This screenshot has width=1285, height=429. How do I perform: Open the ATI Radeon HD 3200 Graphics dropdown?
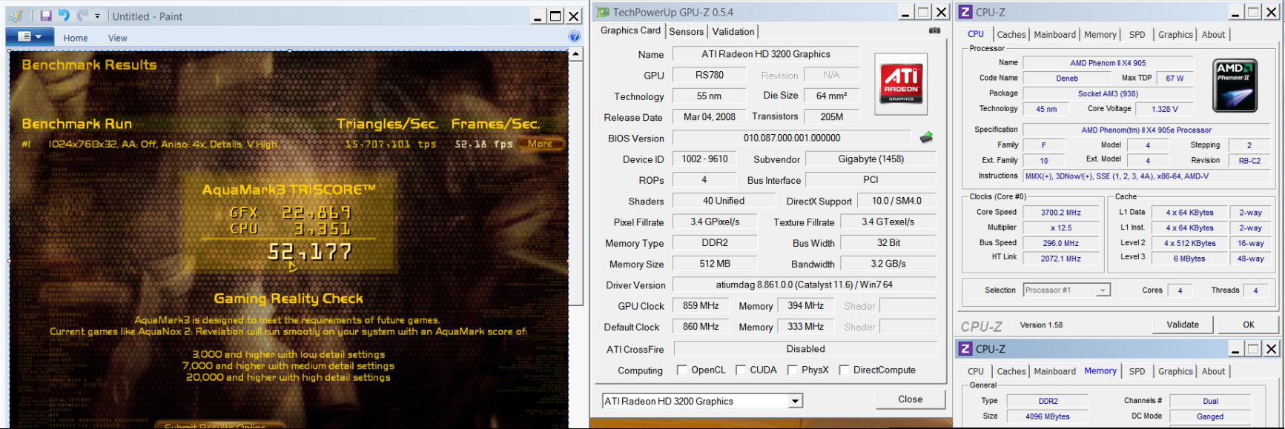795,401
